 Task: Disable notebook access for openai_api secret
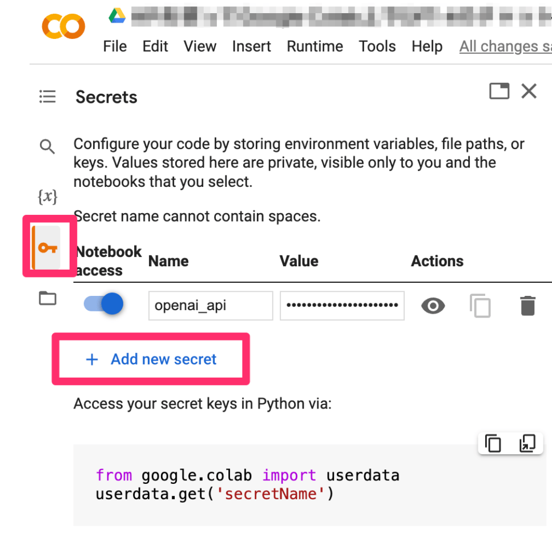tap(102, 304)
